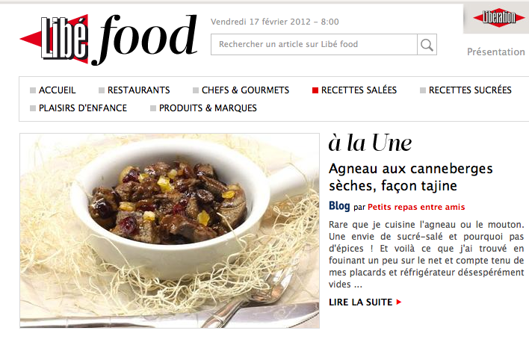Image resolution: width=529 pixels, height=345 pixels.
Task: Open the Présentation link
Action: 496,52
